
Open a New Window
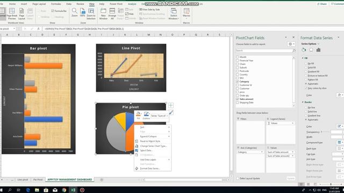click(x=103, y=13)
